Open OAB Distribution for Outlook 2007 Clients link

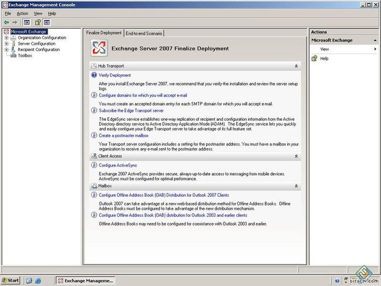pos(164,195)
